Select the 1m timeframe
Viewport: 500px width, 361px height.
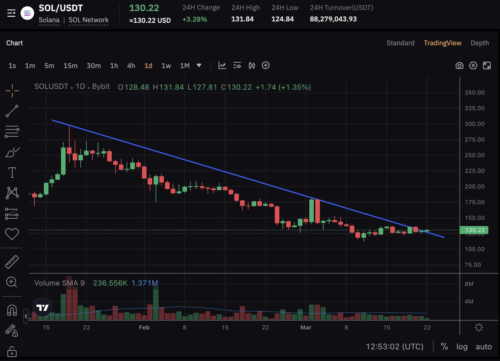click(30, 66)
